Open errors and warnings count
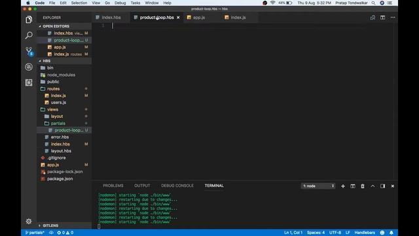The height and width of the screenshot is (236, 419). point(65,233)
